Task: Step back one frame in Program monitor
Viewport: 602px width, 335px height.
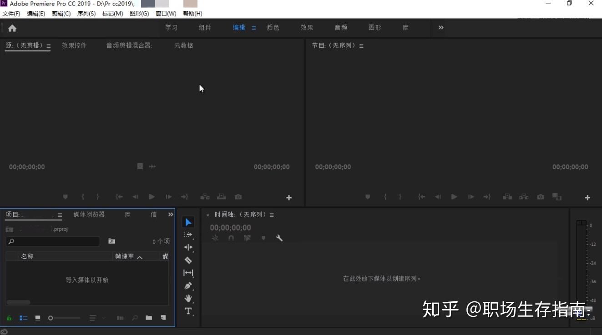Action: [x=438, y=197]
